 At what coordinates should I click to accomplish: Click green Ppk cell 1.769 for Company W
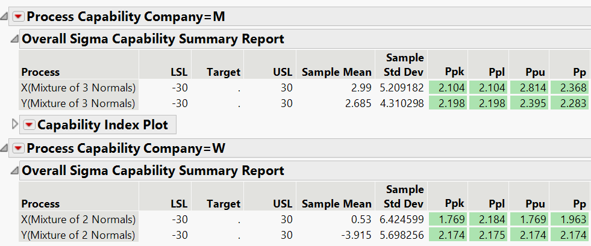(448, 219)
